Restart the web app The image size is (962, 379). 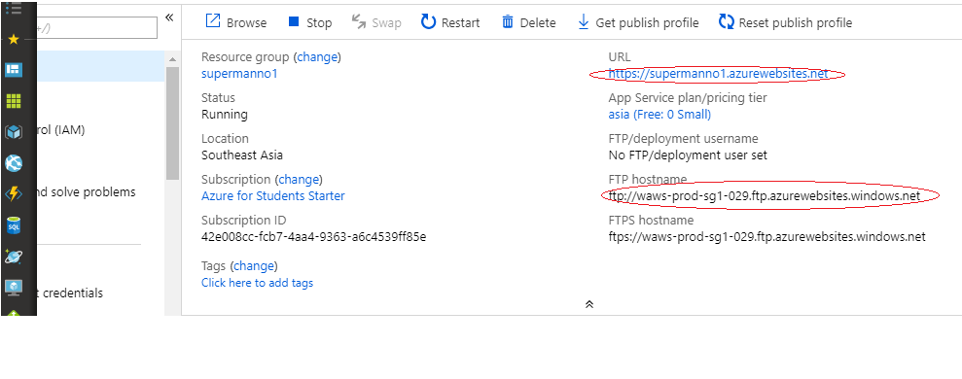click(450, 22)
